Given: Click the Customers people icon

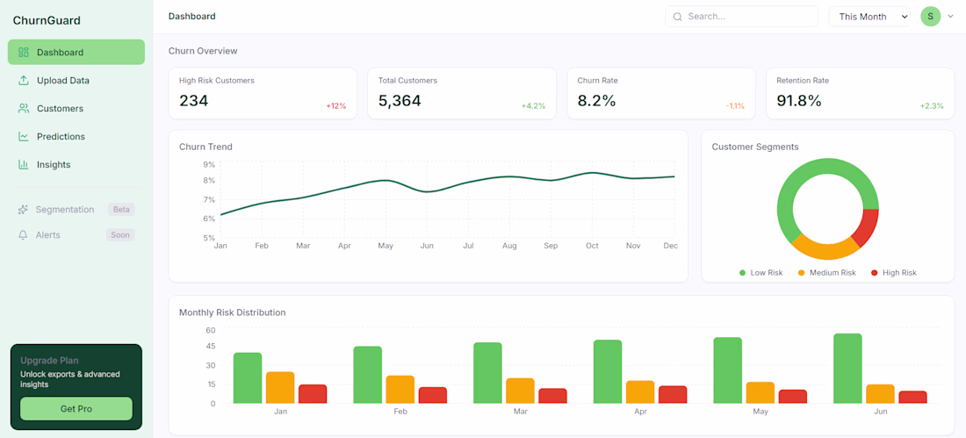Looking at the screenshot, I should coord(24,109).
